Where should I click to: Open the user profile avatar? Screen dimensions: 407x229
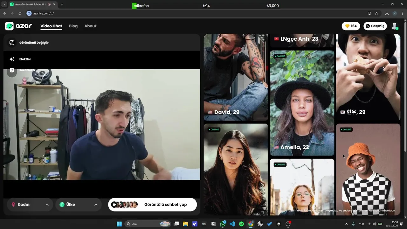click(x=395, y=26)
